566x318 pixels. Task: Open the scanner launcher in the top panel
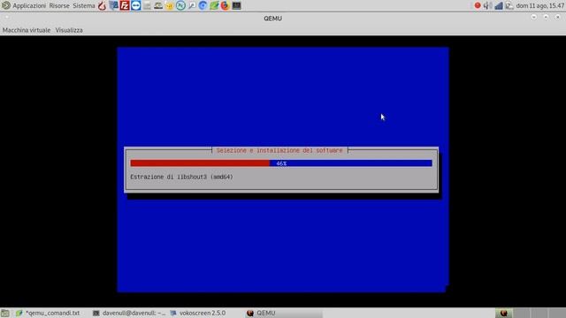pyautogui.click(x=158, y=5)
